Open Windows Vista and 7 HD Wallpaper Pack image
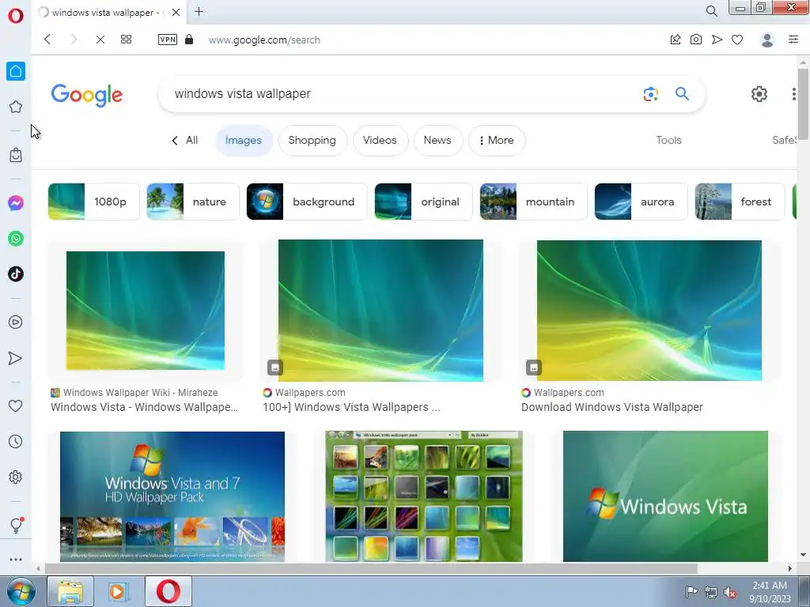810x607 pixels. click(172, 496)
